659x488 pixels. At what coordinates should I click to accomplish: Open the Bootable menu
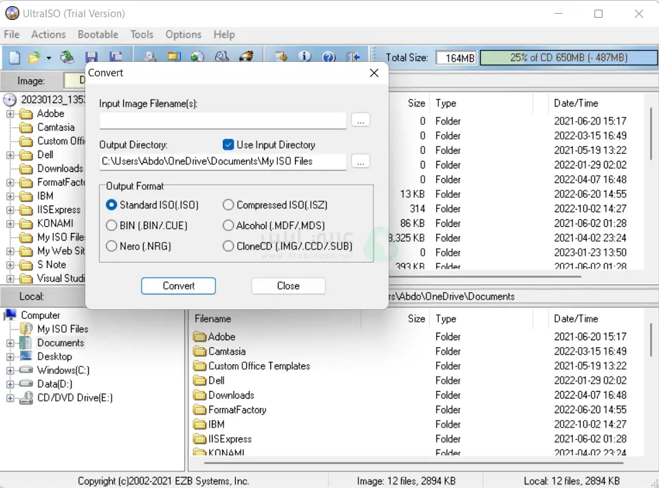point(98,34)
